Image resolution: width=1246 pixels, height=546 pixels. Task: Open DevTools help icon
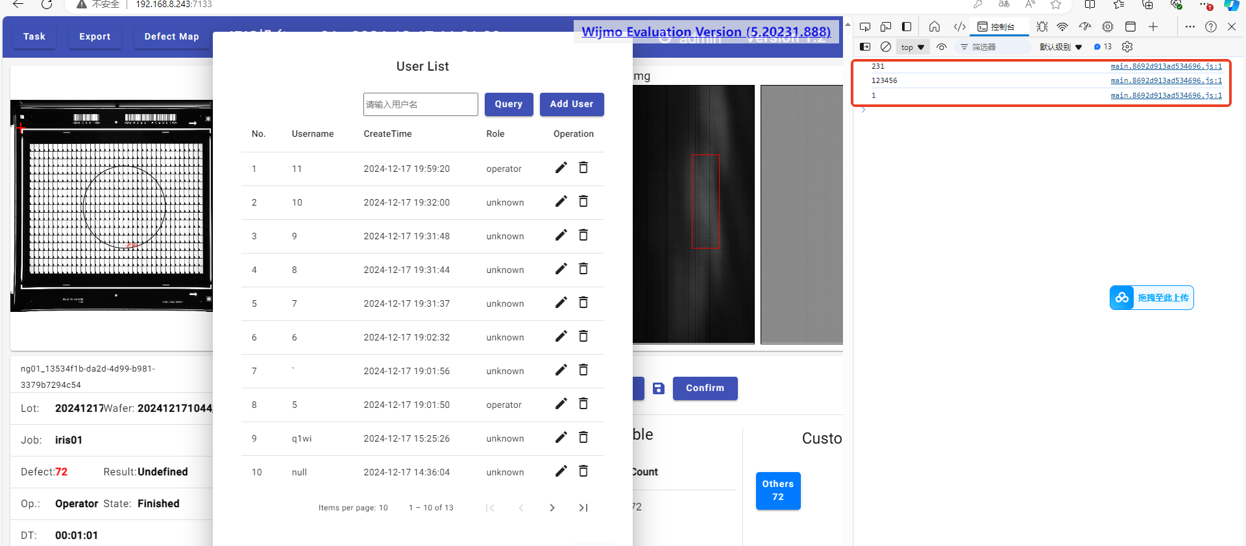pos(1211,27)
